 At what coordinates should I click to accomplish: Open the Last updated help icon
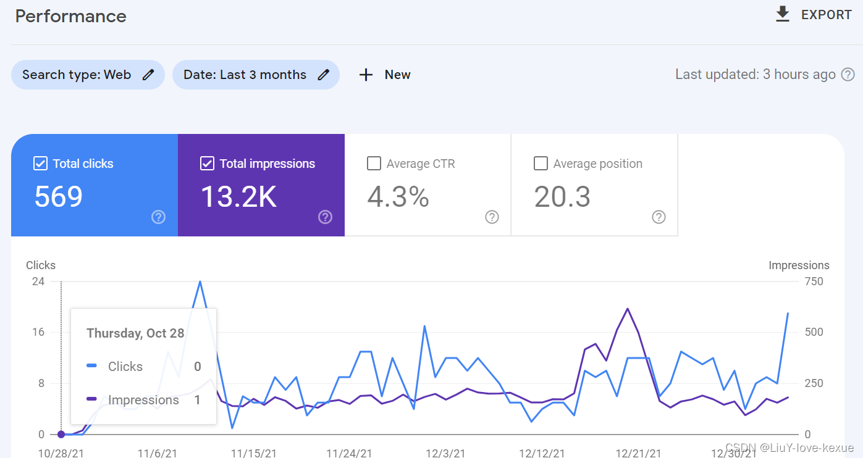(848, 75)
